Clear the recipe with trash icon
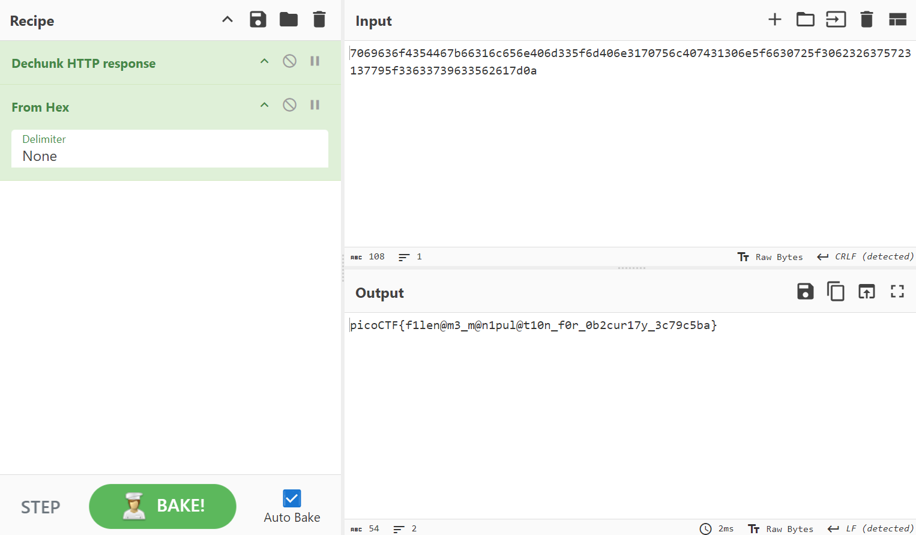 pyautogui.click(x=319, y=20)
